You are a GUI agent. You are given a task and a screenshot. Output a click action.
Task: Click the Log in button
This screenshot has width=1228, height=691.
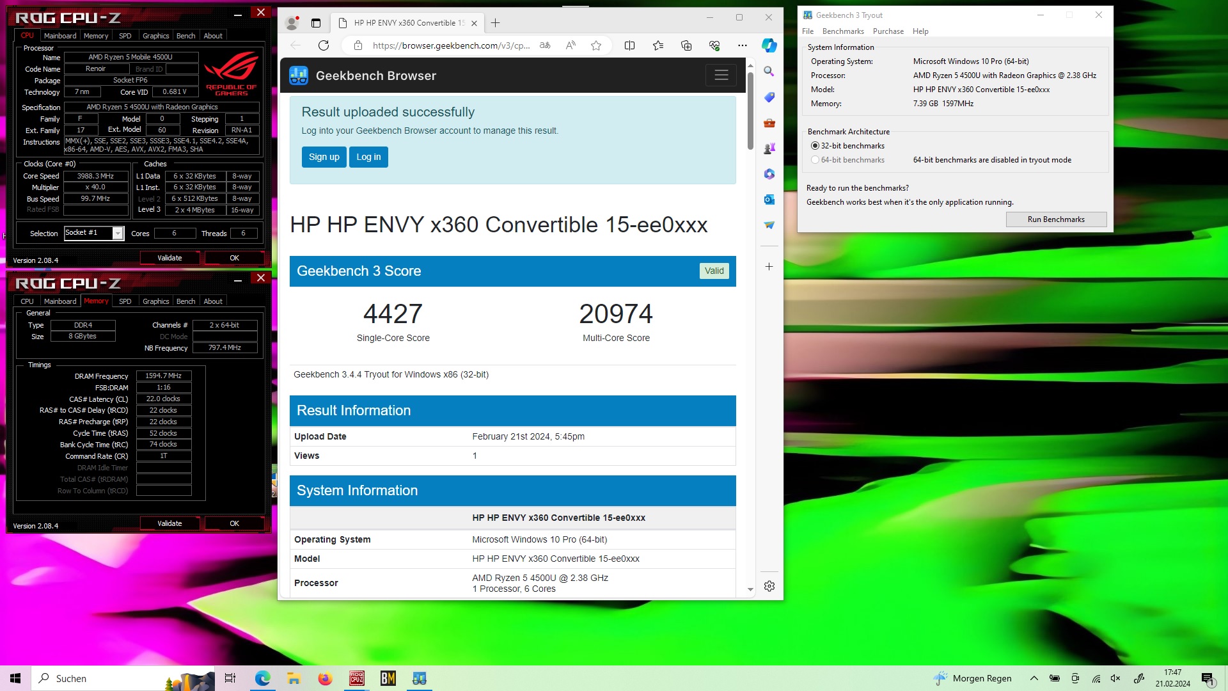click(368, 157)
